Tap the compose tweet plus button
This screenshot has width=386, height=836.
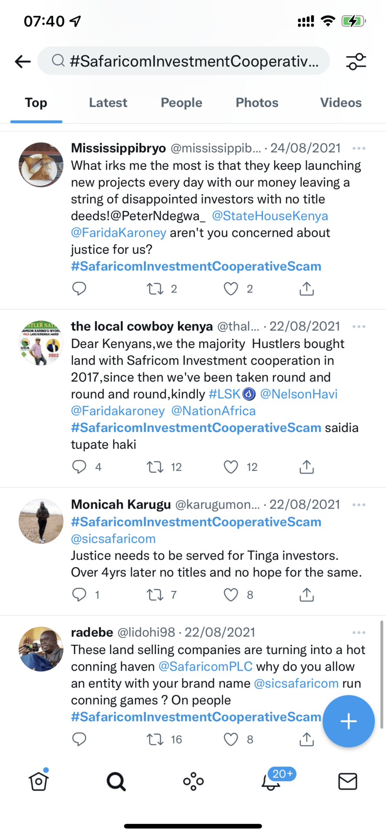[348, 721]
